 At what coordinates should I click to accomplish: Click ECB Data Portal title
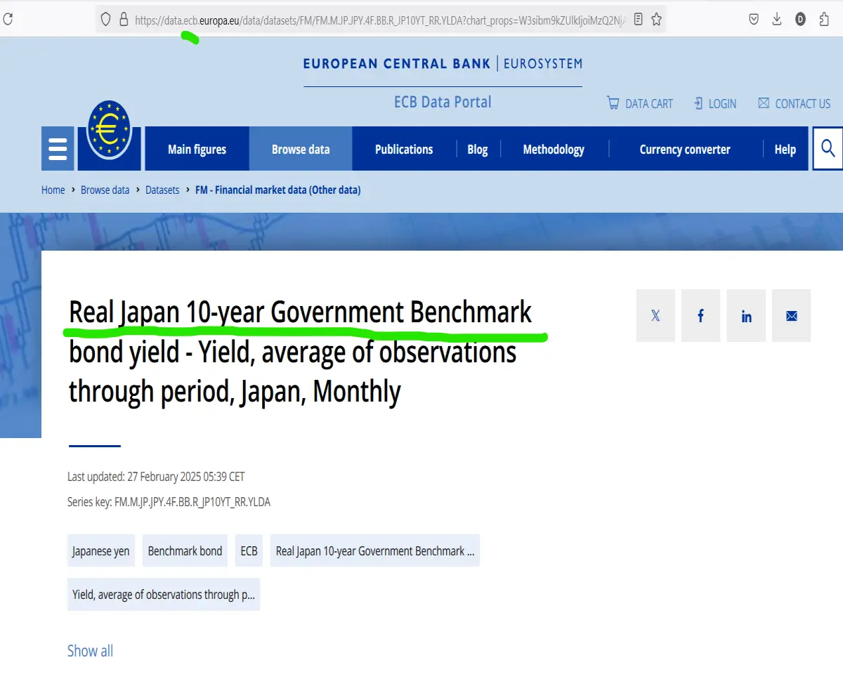(443, 102)
